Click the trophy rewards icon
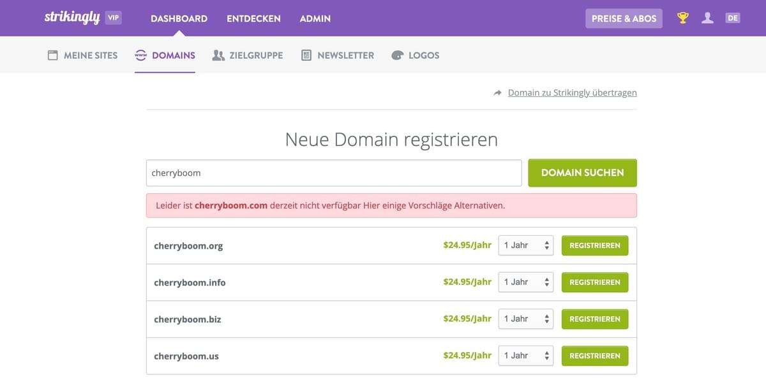 pos(682,18)
